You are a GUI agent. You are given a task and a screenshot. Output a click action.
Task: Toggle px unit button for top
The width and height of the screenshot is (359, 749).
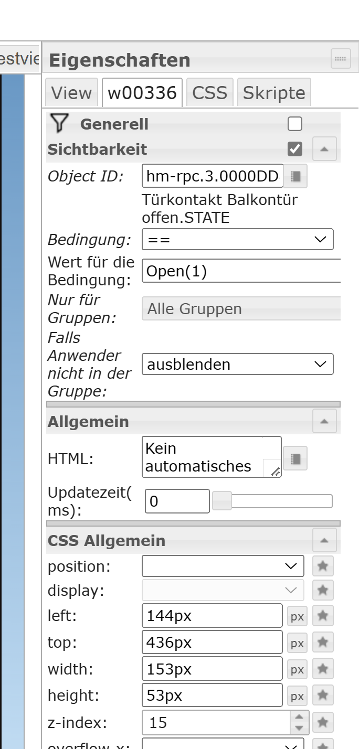[x=297, y=643]
